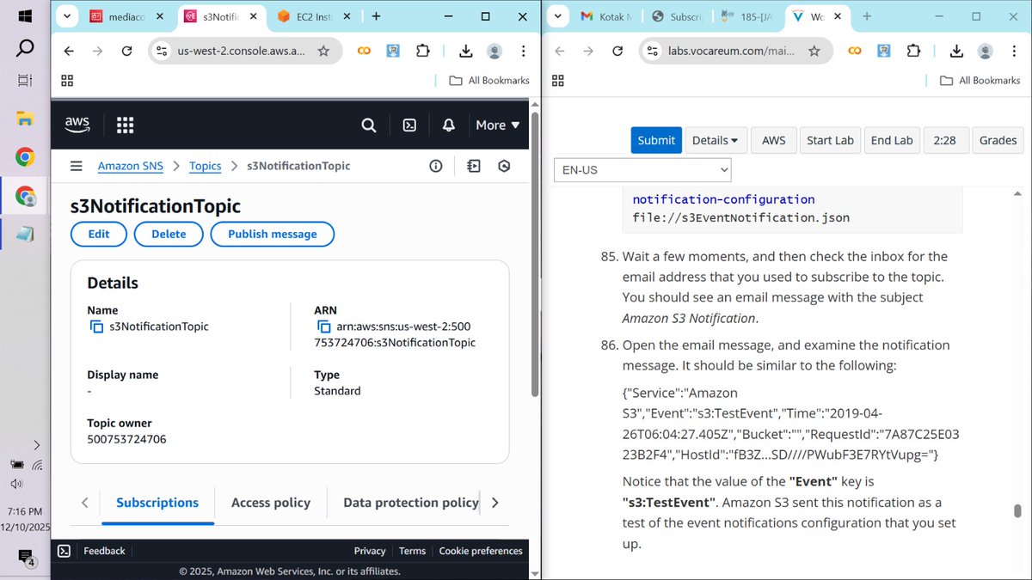Click the 2:28 lab timer button

coord(944,140)
